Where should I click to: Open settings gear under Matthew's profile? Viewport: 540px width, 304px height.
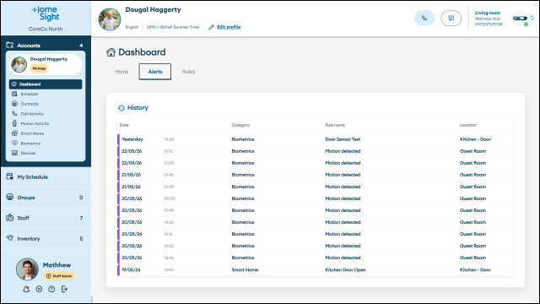point(39,289)
